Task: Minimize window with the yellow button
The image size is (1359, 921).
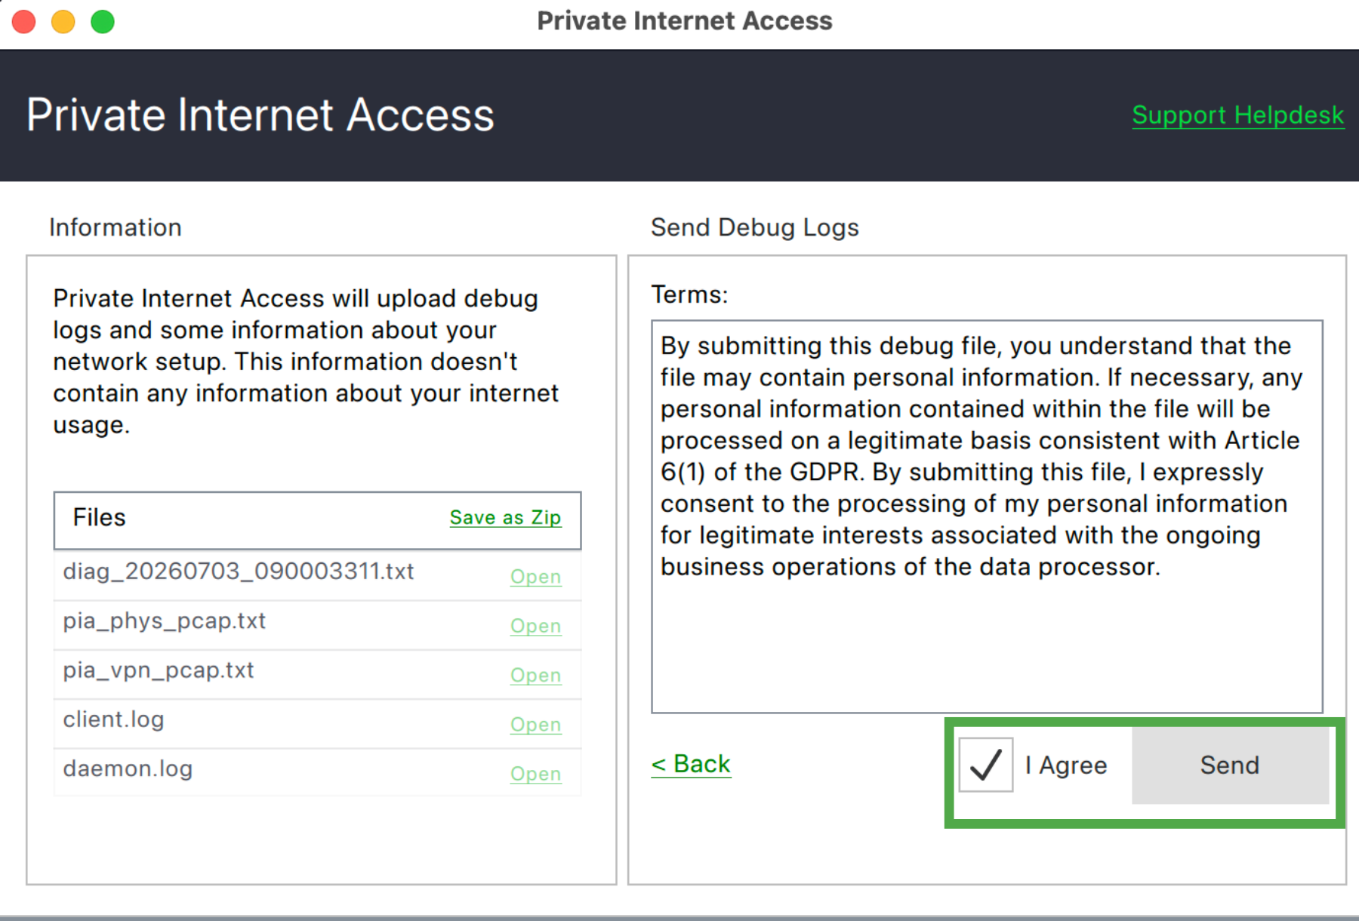Action: click(x=63, y=22)
